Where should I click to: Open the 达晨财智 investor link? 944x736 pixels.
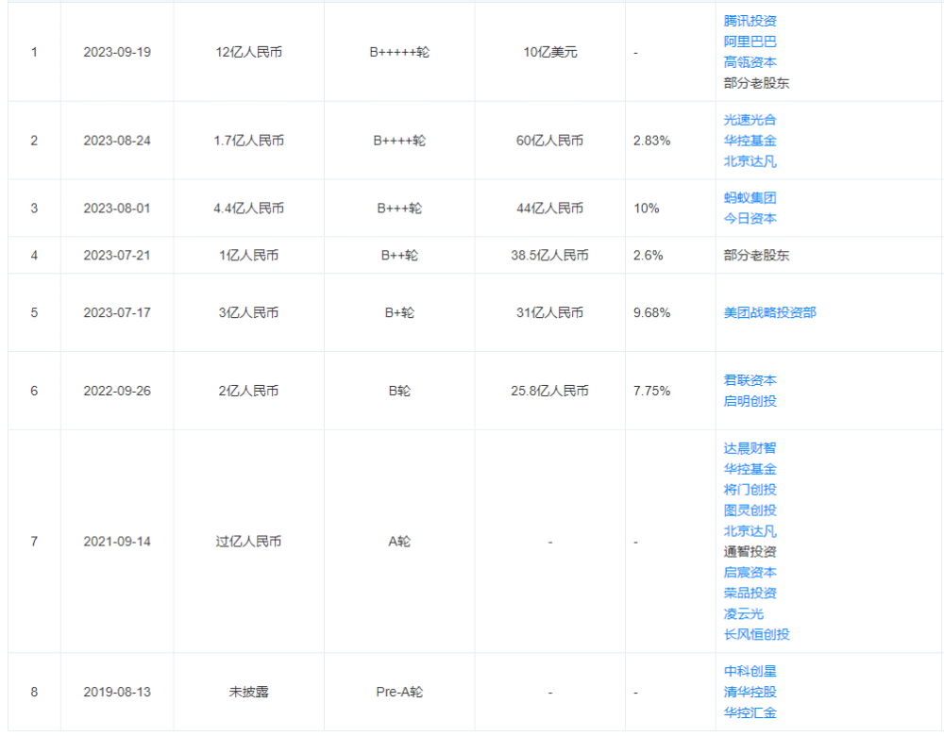click(750, 448)
